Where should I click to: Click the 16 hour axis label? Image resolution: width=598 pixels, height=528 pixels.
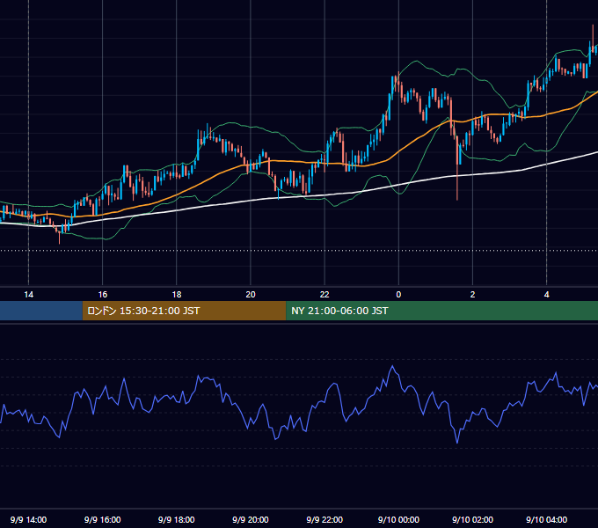tap(103, 295)
